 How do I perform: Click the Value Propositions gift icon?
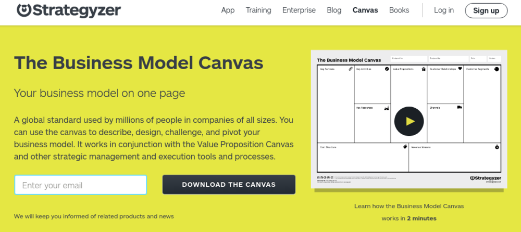pos(424,69)
